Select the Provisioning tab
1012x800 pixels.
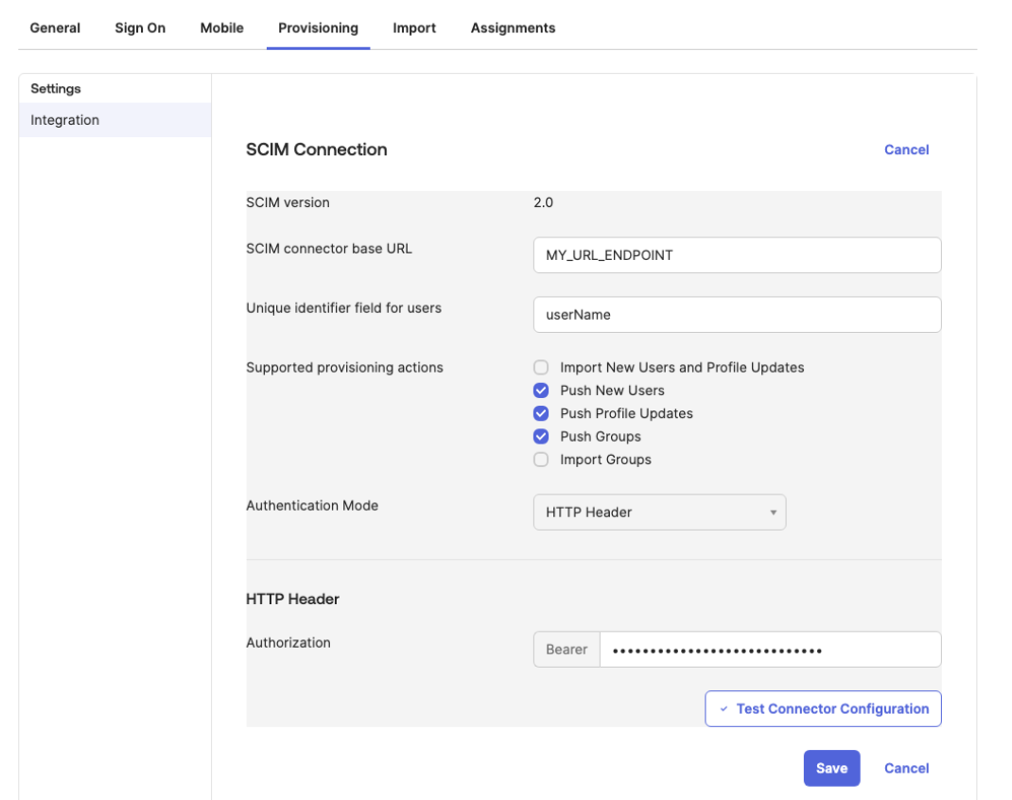pos(318,27)
